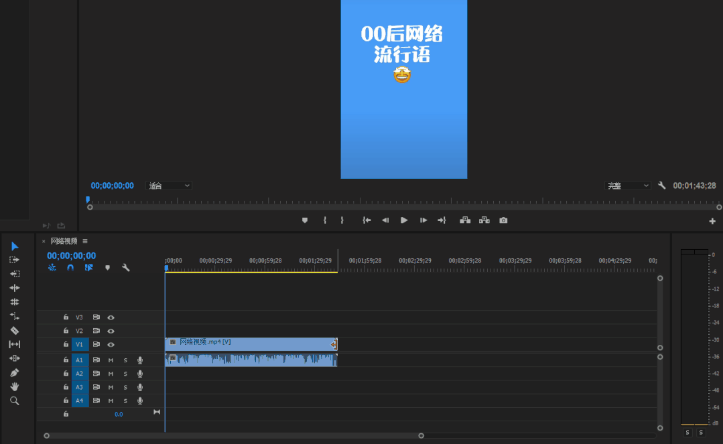Viewport: 723px width, 444px height.
Task: Open the 网络视频 sequence panel menu
Action: click(x=85, y=241)
